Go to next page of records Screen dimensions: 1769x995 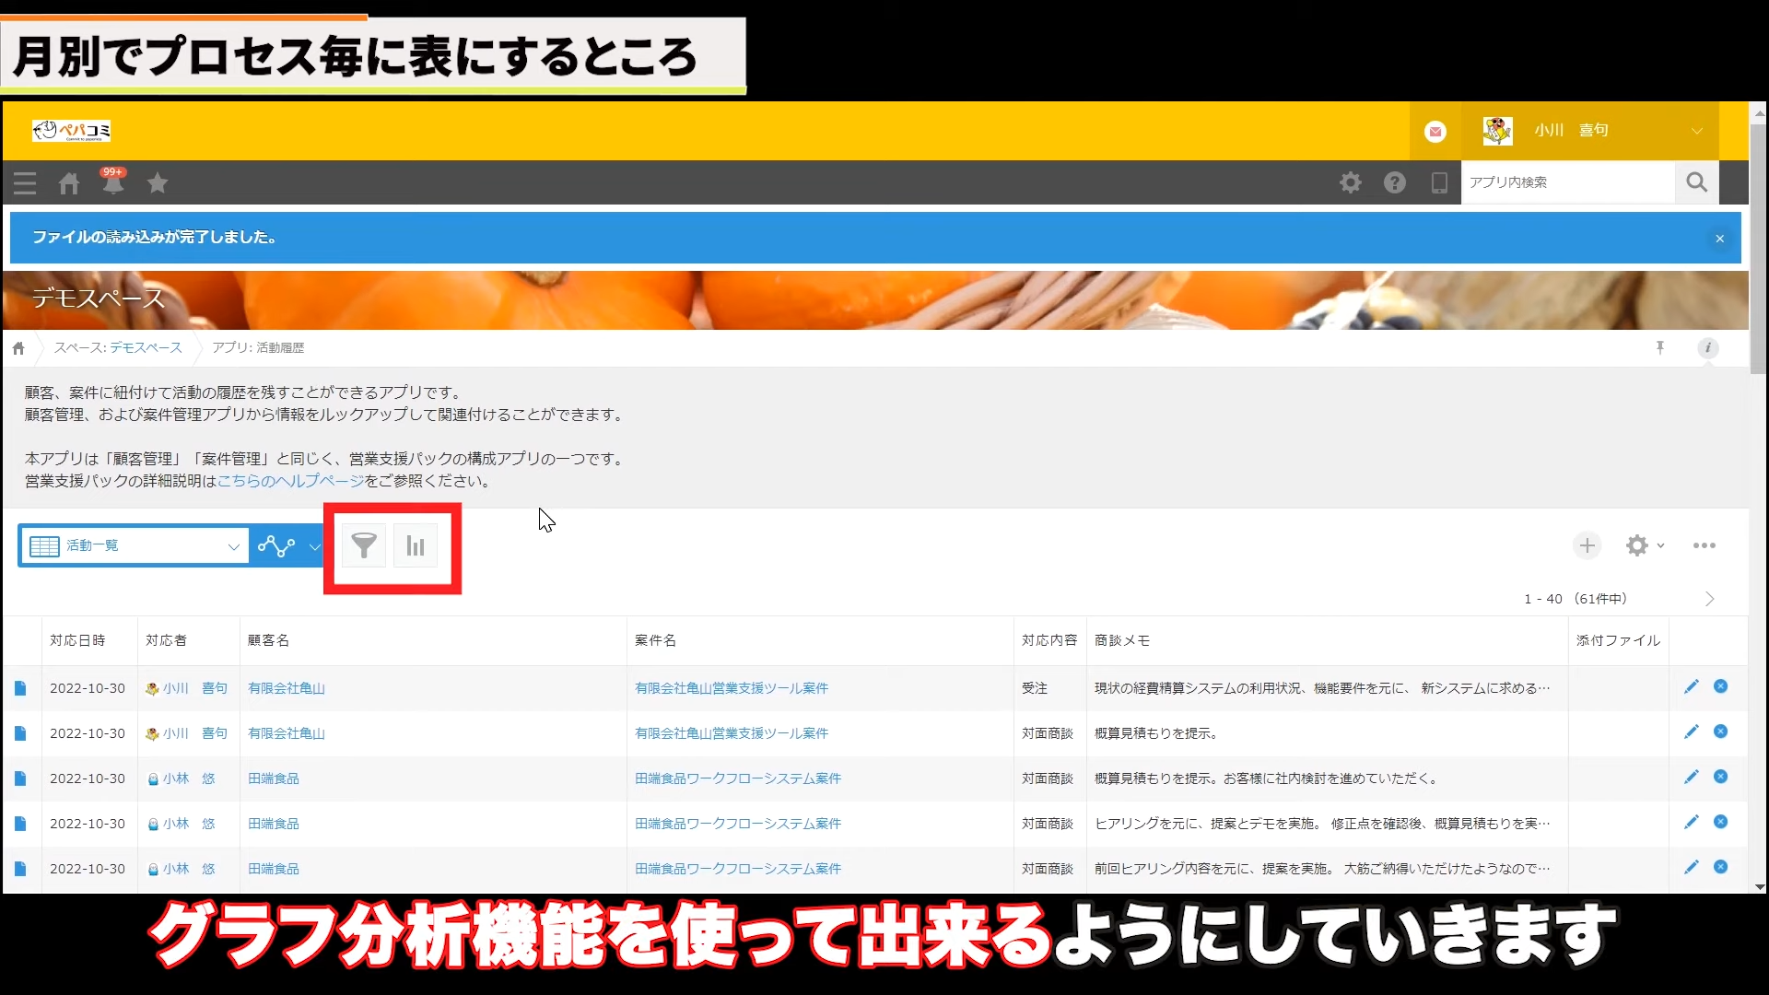click(1709, 599)
